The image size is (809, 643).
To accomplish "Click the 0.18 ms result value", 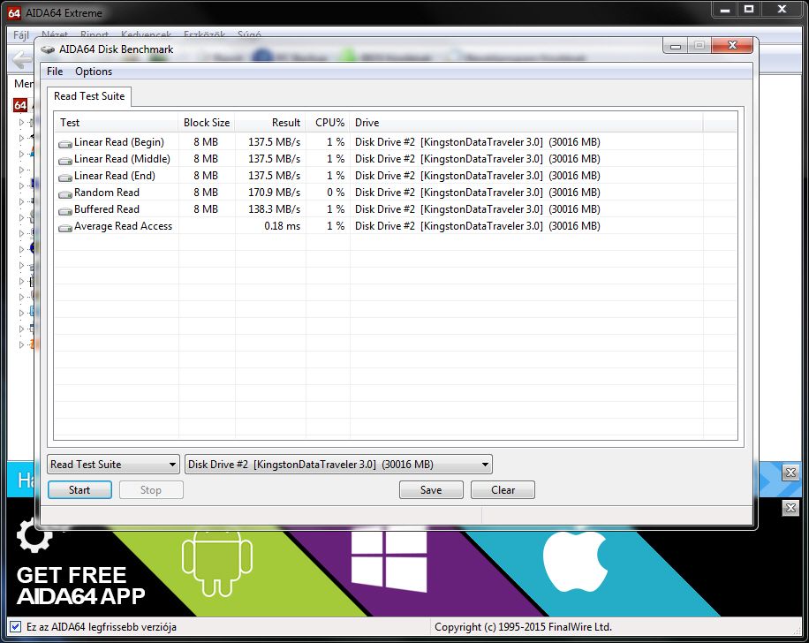I will [282, 226].
